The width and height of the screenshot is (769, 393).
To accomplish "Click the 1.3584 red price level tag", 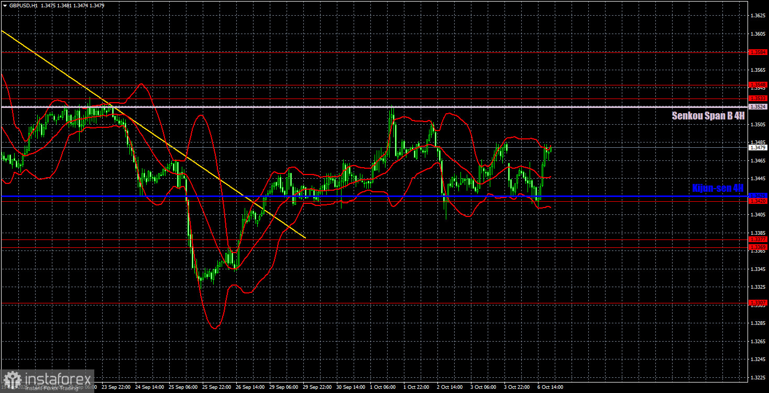I will click(759, 52).
